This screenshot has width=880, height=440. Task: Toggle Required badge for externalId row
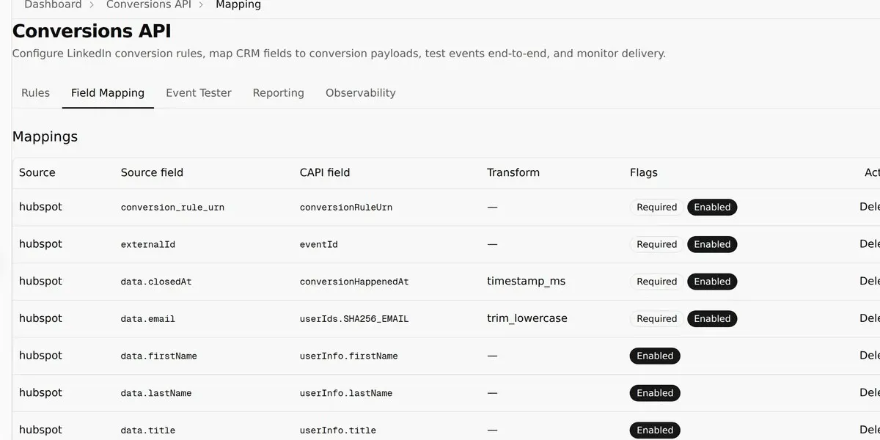coord(657,244)
